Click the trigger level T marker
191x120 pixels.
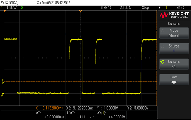3,81
